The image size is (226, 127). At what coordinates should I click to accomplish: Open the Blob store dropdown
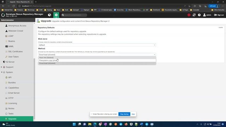pyautogui.click(x=97, y=45)
